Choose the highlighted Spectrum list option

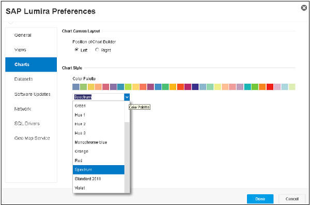[x=99, y=170]
